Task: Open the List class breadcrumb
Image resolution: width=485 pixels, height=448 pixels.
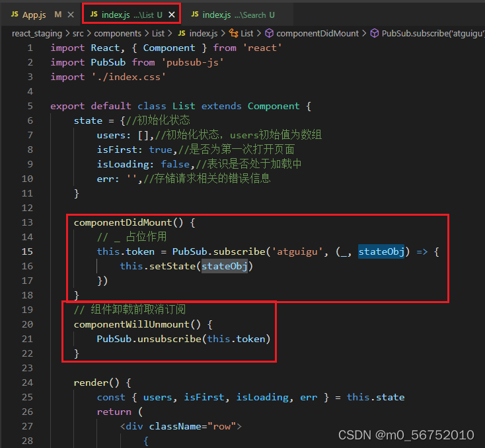Action: 247,34
